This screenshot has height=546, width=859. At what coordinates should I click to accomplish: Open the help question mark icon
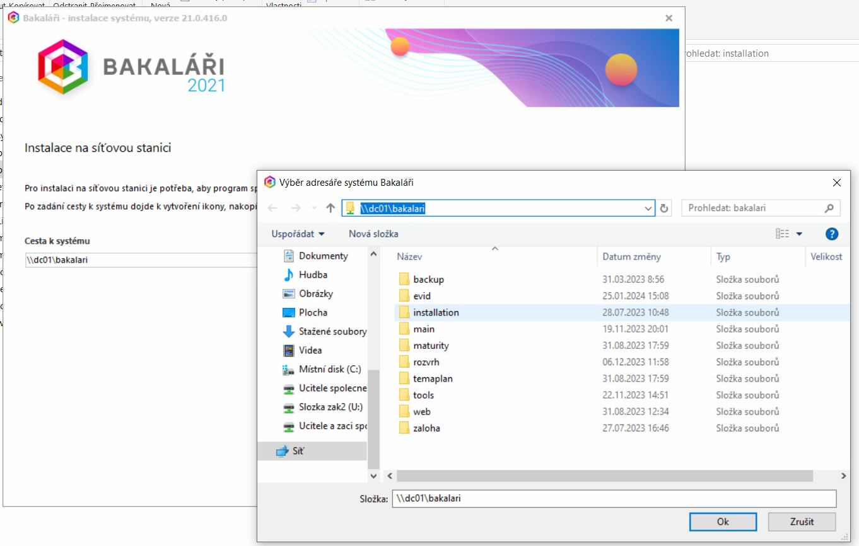coord(831,234)
